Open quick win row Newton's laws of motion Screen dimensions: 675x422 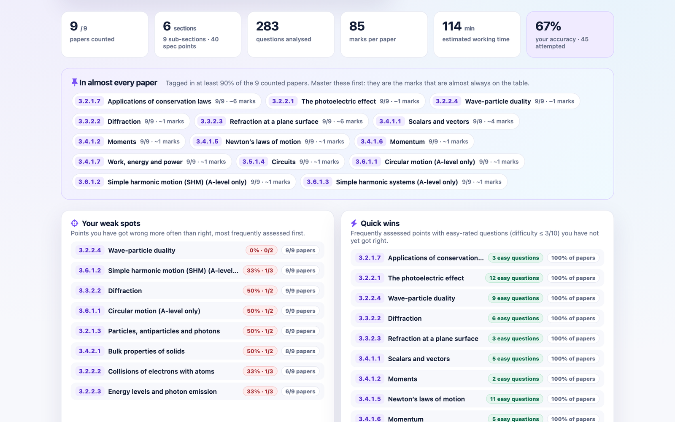[x=477, y=399]
